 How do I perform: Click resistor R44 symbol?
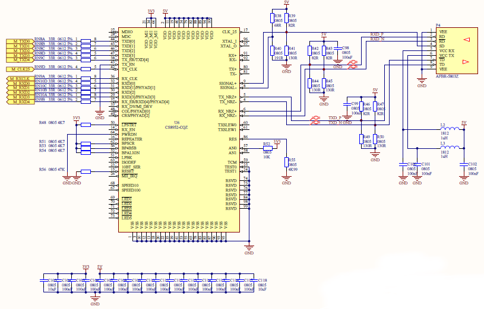point(309,83)
